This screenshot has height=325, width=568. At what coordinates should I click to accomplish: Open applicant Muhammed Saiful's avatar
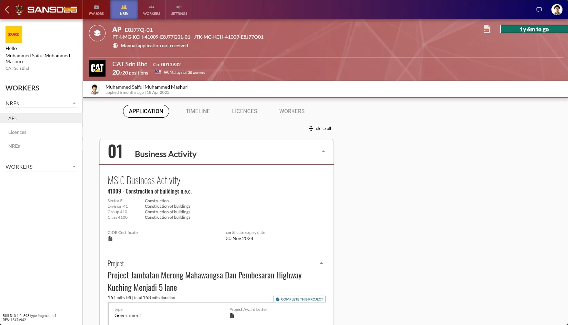click(95, 89)
